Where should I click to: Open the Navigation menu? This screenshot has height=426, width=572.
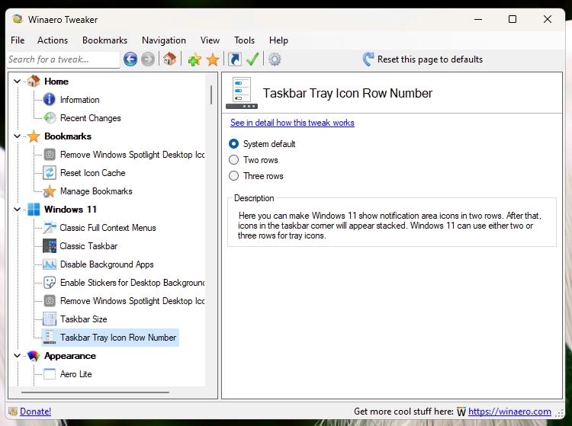click(164, 40)
